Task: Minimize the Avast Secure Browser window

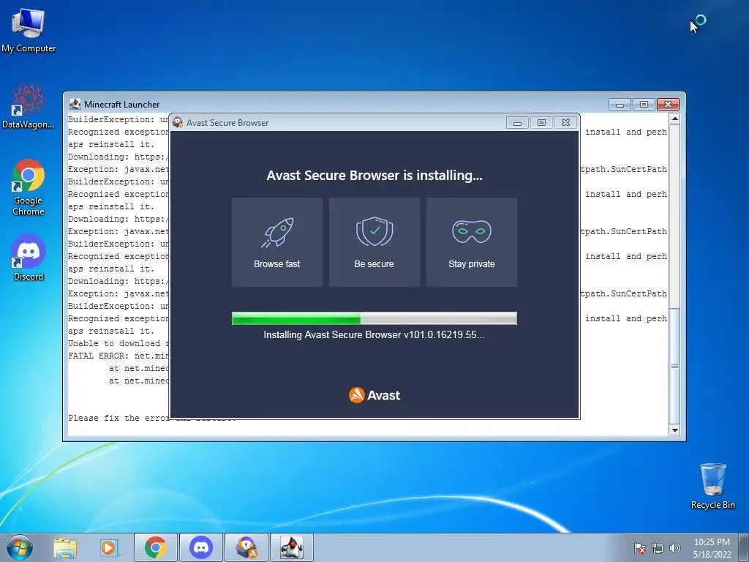Action: [517, 123]
